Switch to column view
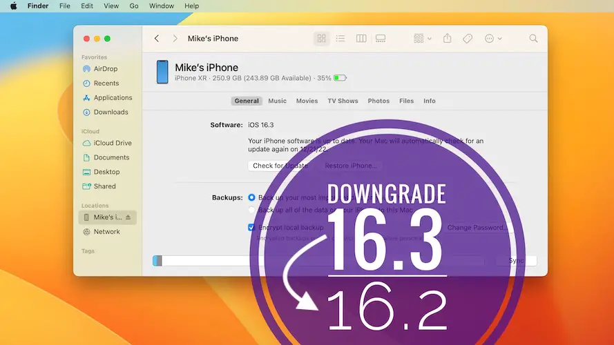The image size is (614, 345). pos(361,39)
